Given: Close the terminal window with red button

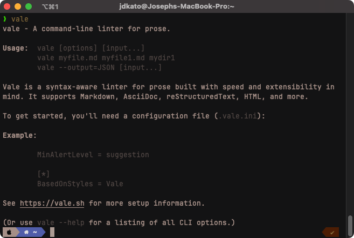Looking at the screenshot, I should coord(8,7).
